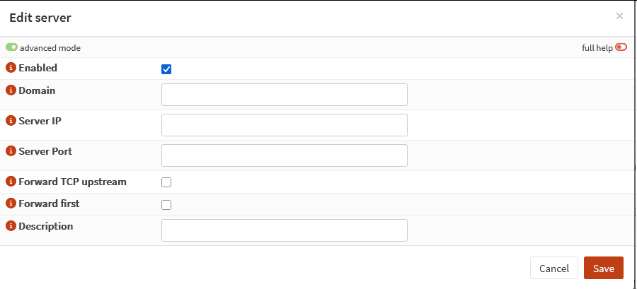Close the Edit server dialog
This screenshot has width=637, height=289.
click(619, 16)
